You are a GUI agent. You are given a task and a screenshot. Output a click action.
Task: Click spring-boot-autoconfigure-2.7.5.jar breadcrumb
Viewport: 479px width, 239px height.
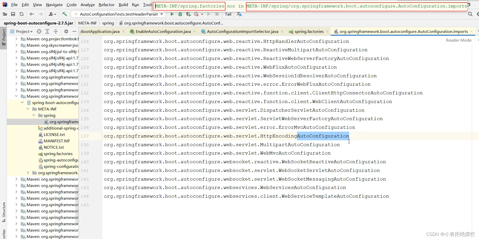38,23
